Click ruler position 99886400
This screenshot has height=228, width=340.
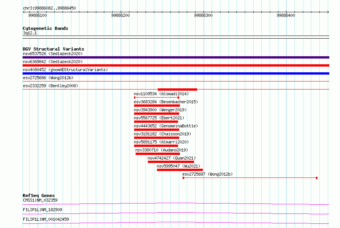(x=286, y=15)
